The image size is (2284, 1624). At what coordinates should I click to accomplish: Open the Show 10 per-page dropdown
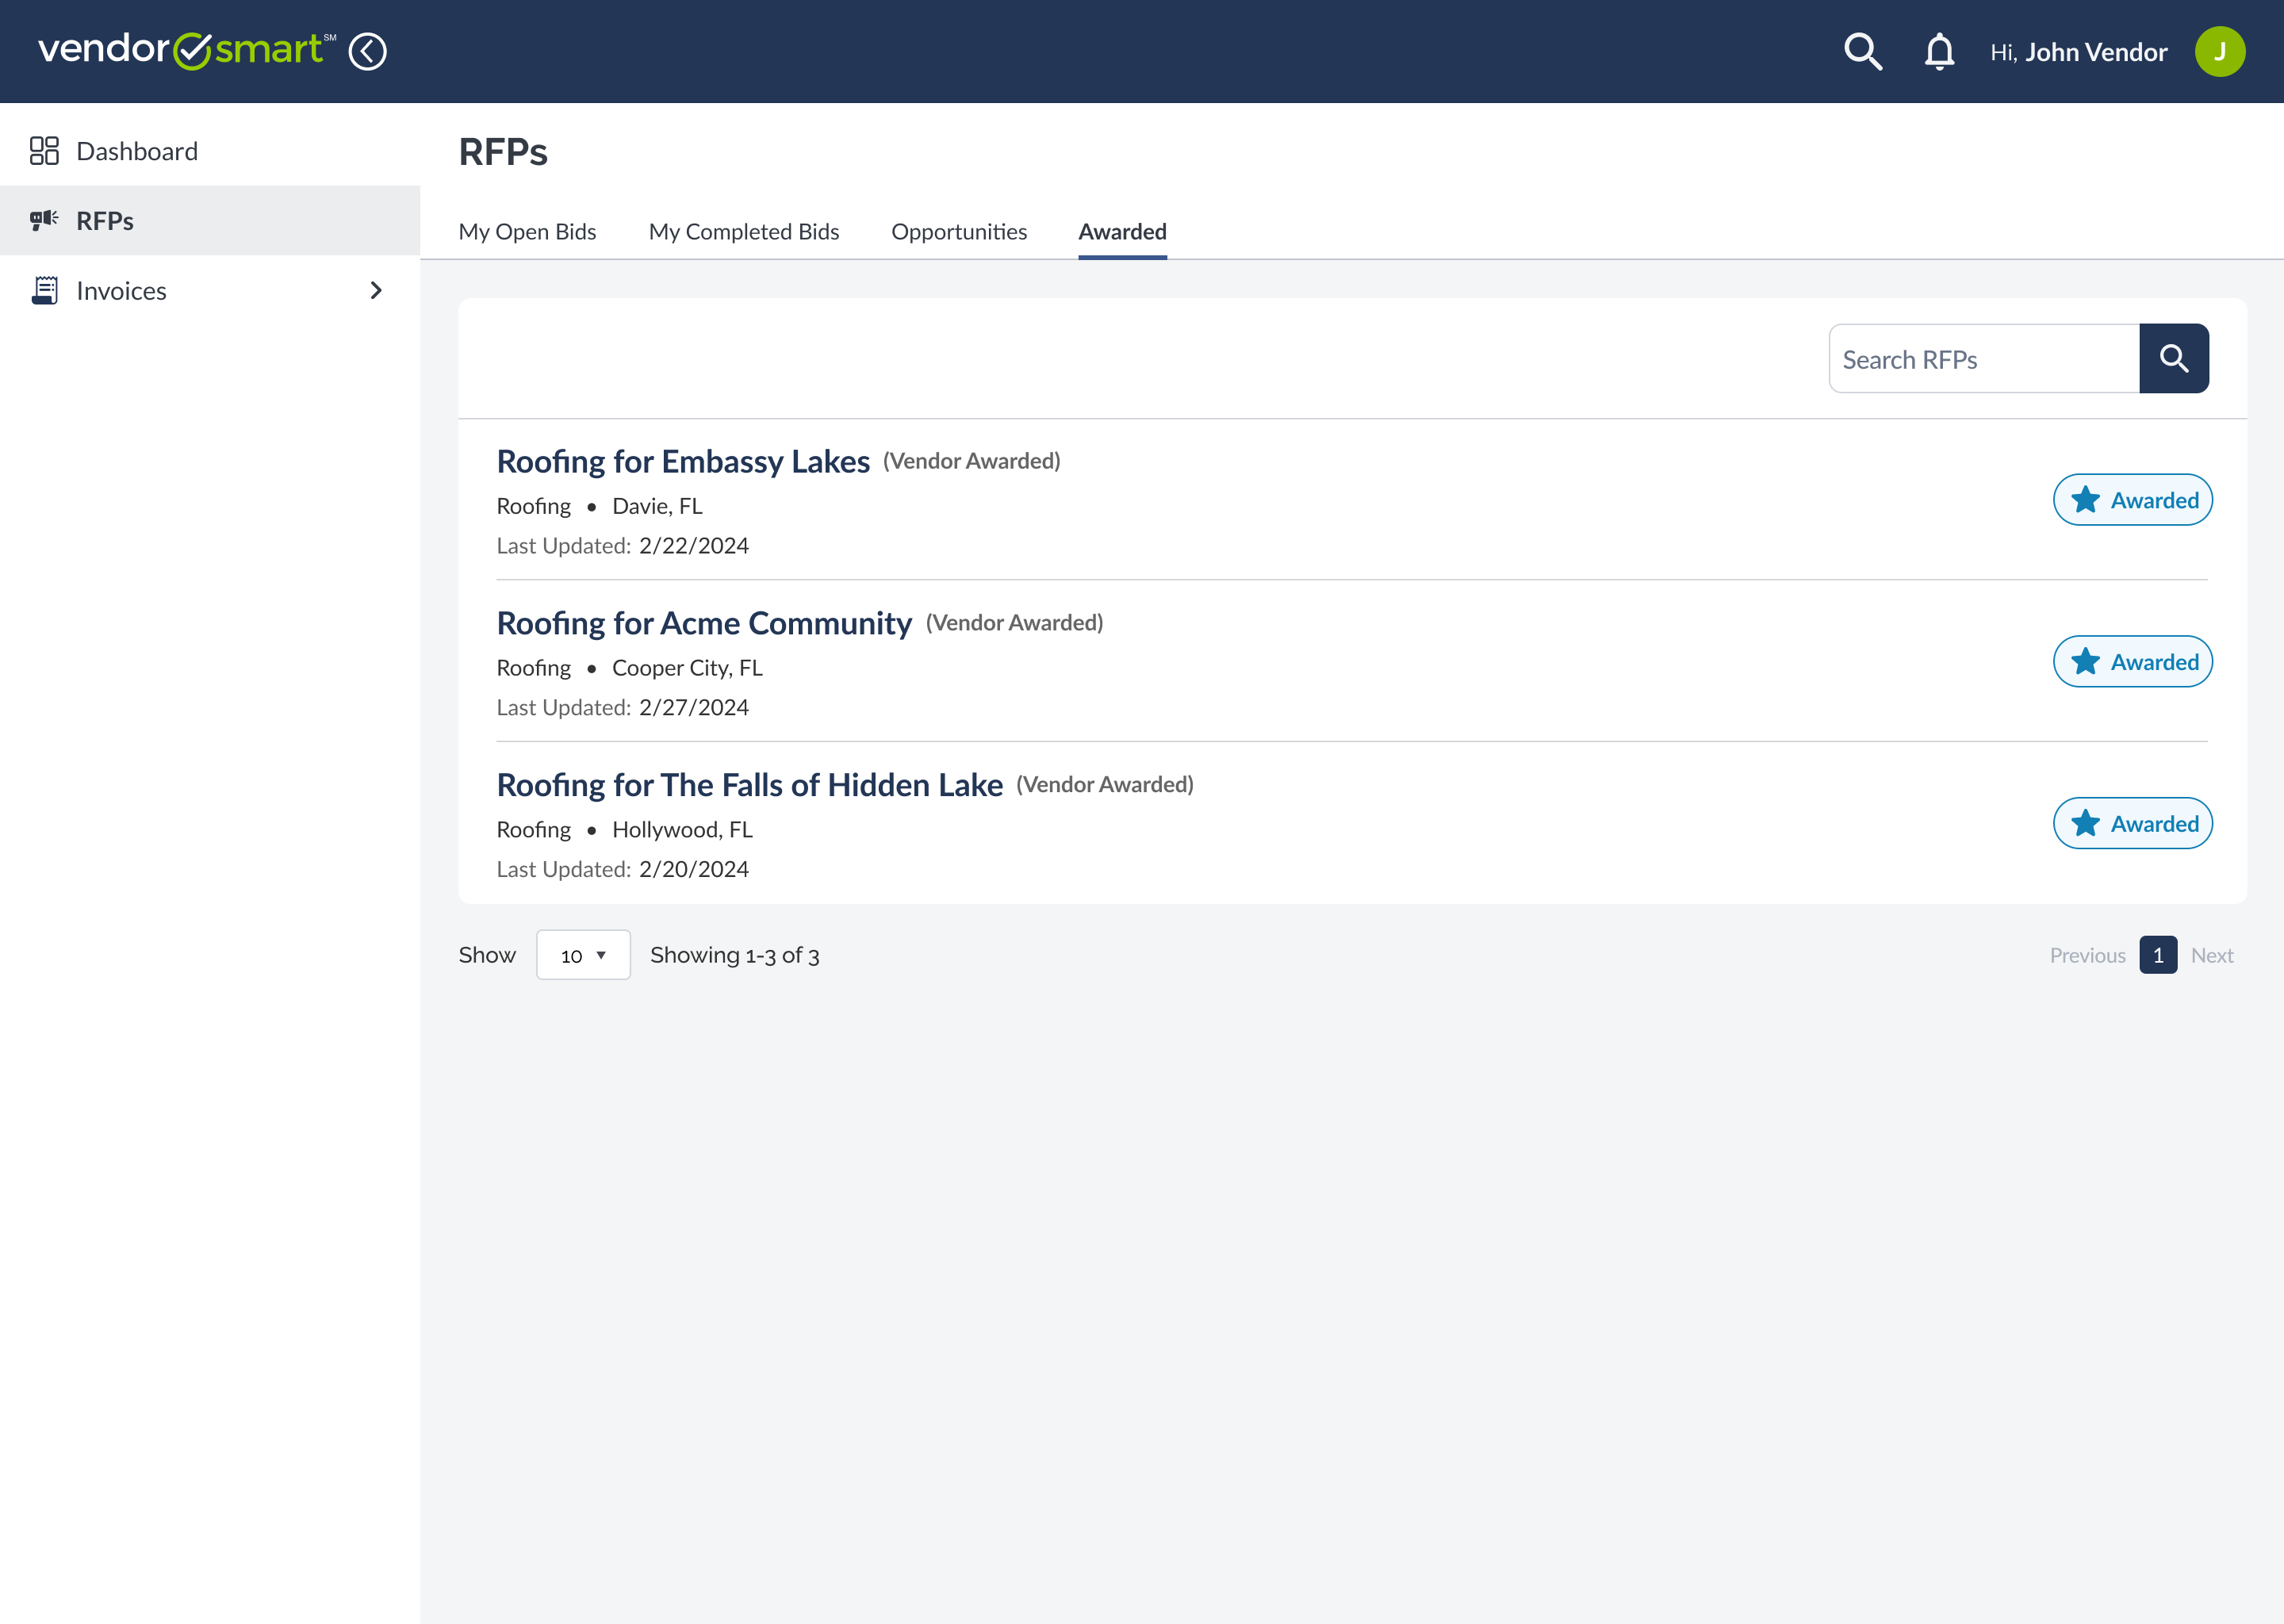583,955
